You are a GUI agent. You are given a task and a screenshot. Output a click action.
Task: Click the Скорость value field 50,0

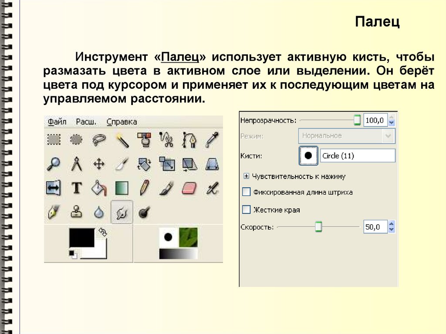(375, 227)
